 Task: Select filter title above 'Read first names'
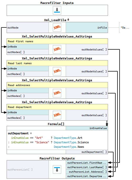(57, 36)
